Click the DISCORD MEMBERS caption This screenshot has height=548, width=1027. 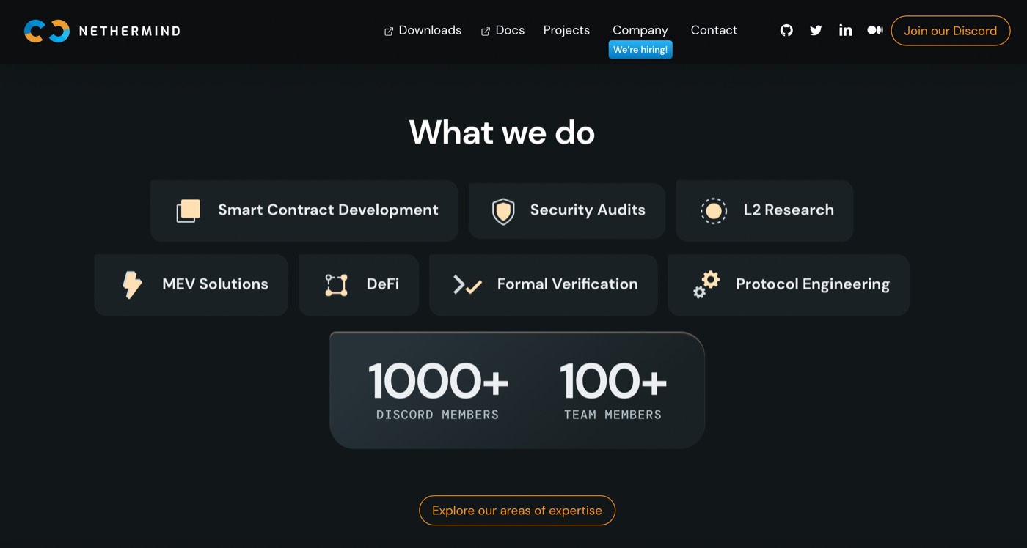pos(437,415)
